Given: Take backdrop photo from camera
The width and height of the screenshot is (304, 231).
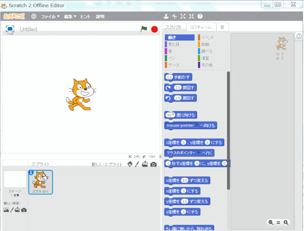Looking at the screenshot, I should 24,210.
